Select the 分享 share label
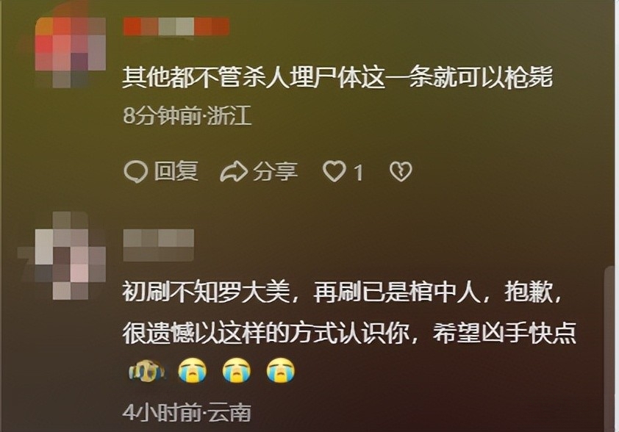 [275, 171]
